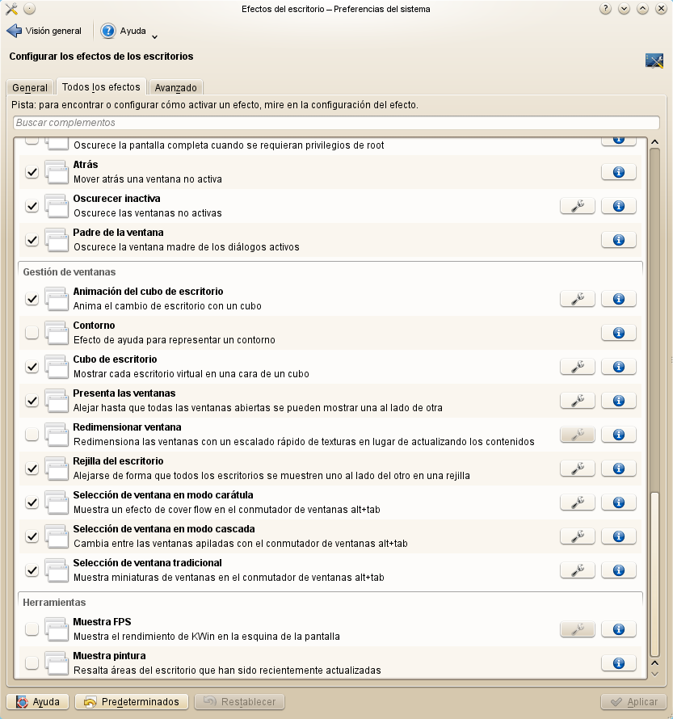This screenshot has height=719, width=673.
Task: Click the scrollbar down arrow at bottom
Action: [654, 674]
